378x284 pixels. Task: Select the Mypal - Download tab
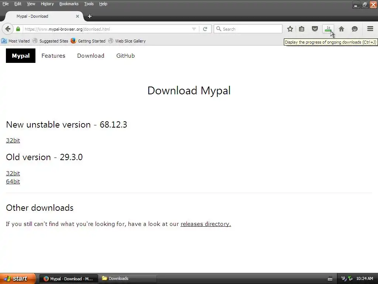point(44,16)
